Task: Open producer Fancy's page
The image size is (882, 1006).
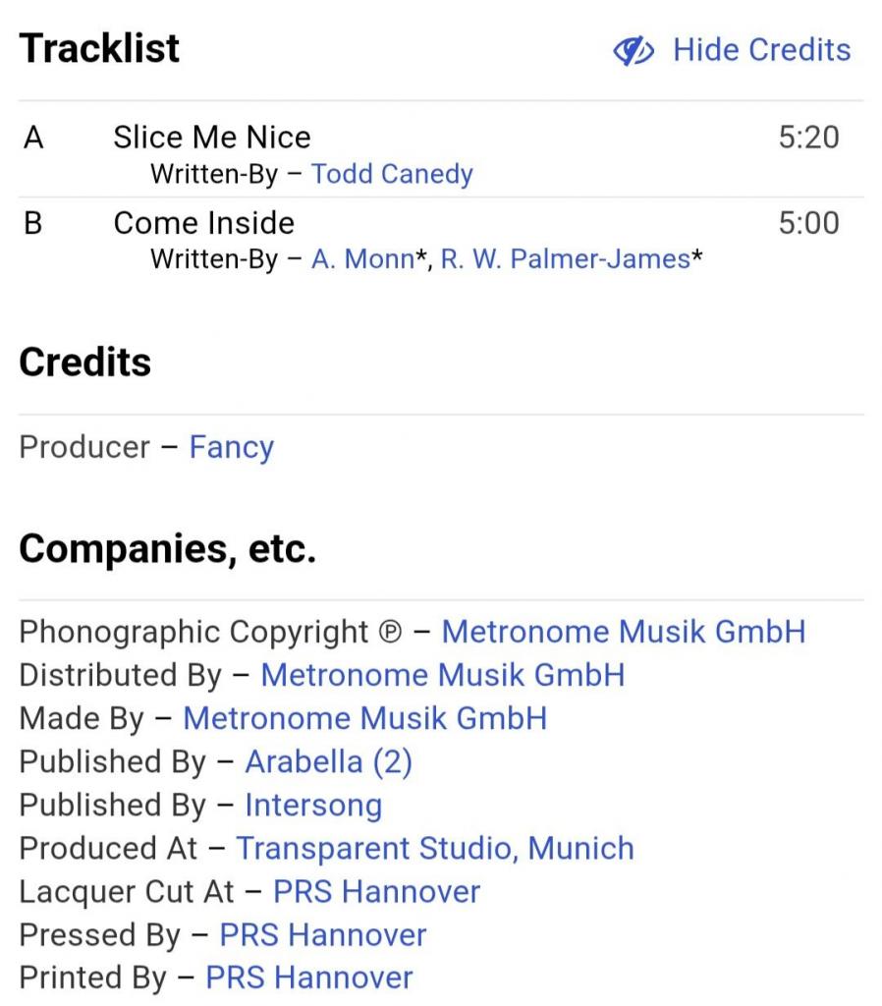Action: (231, 447)
